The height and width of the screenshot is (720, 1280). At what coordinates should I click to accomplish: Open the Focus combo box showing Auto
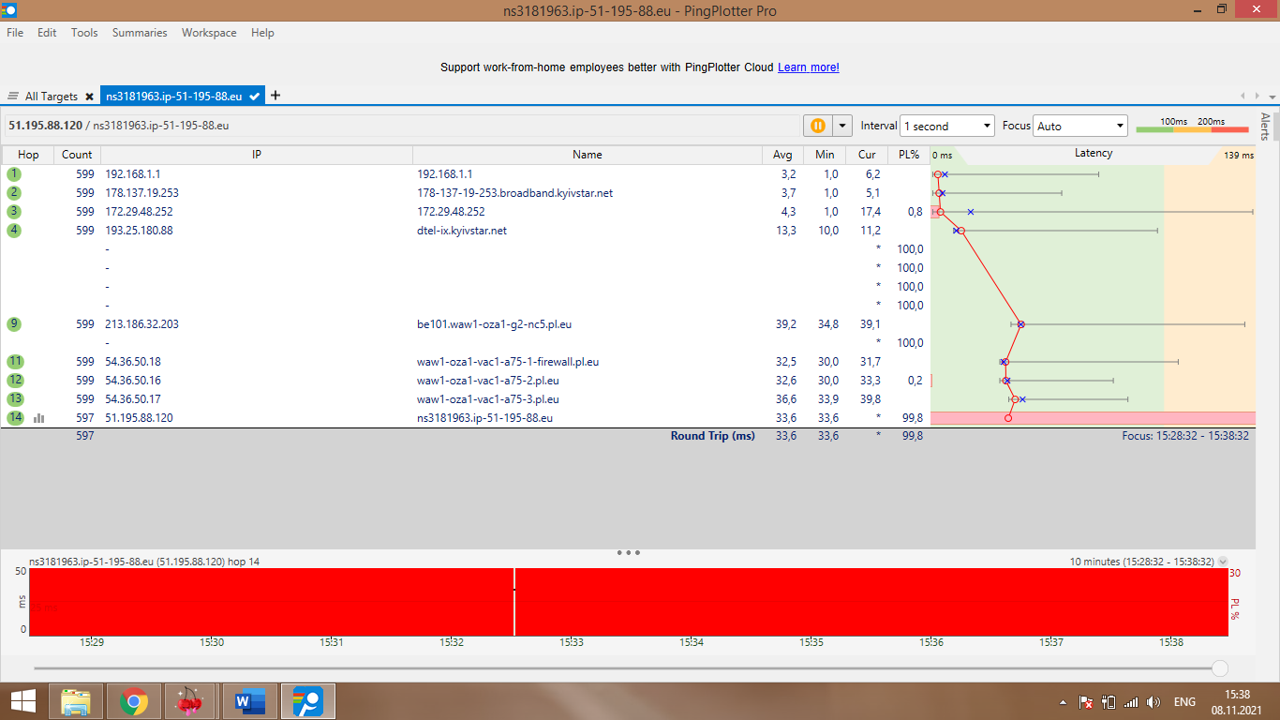(1080, 126)
